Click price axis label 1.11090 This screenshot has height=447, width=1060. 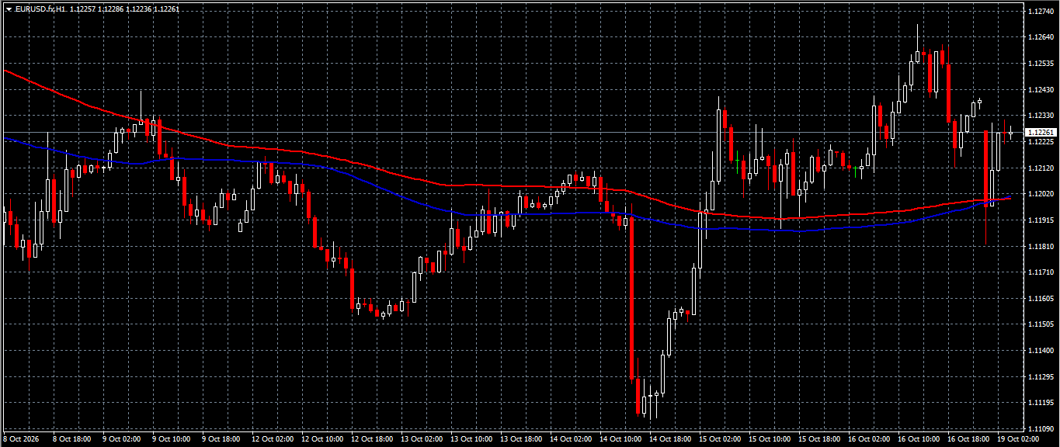[1040, 428]
